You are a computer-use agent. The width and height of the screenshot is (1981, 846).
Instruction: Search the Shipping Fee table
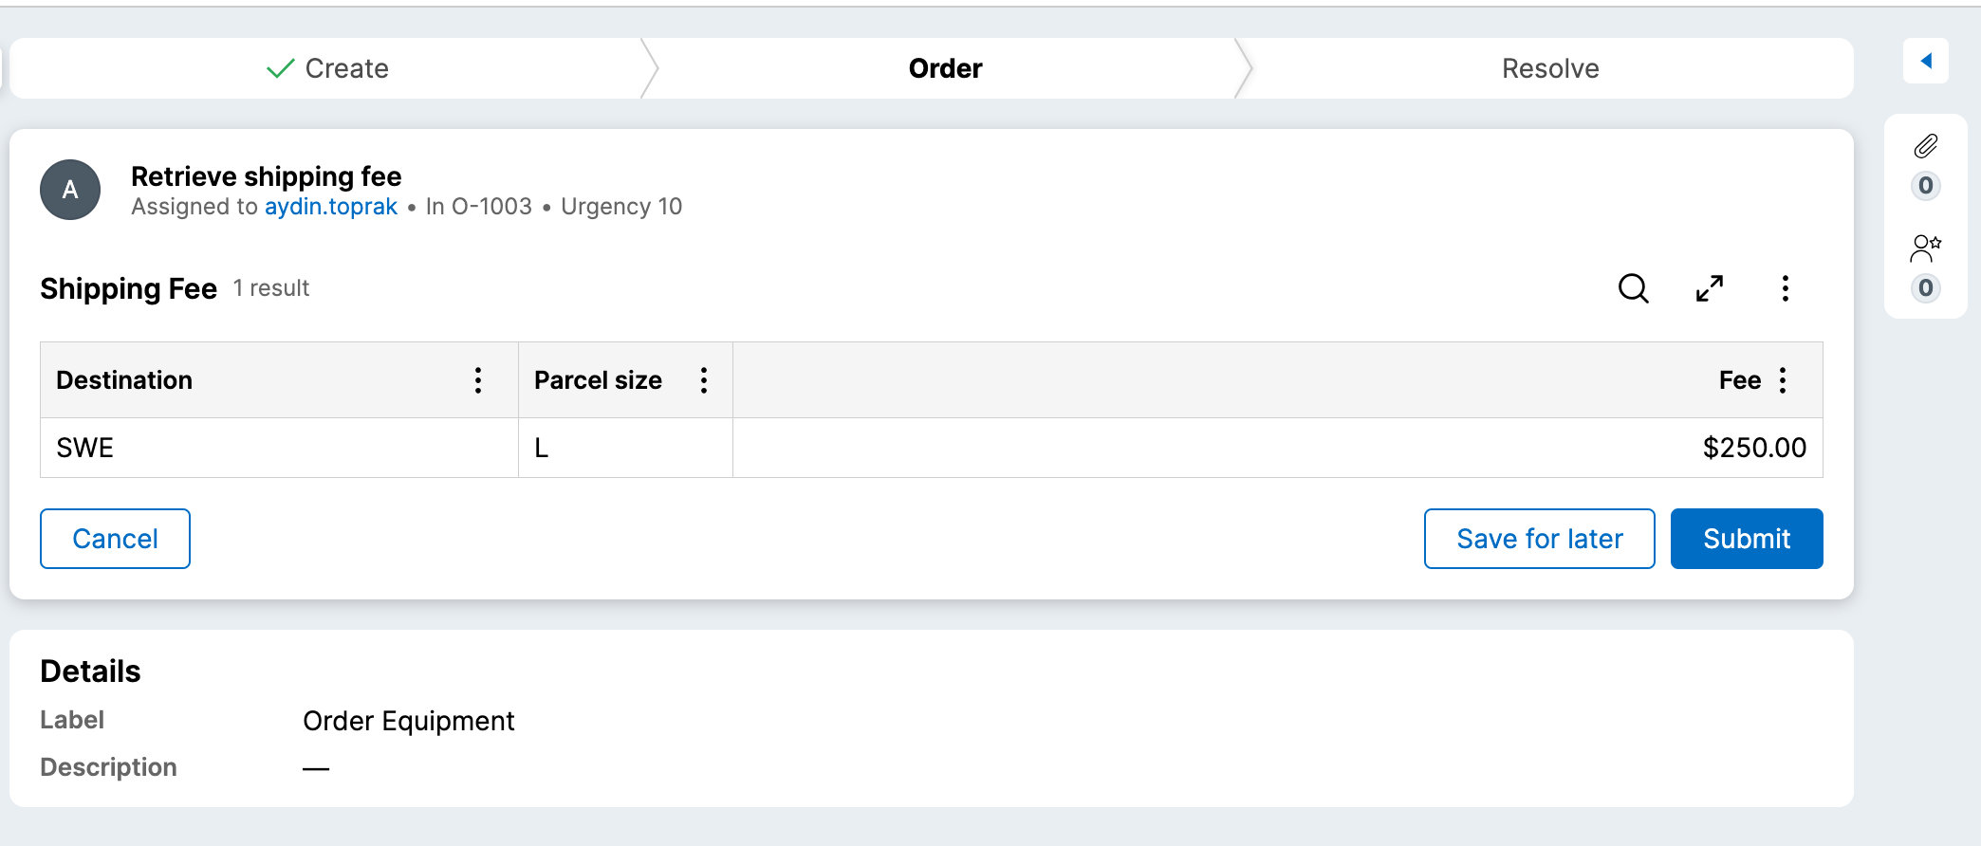pos(1633,288)
